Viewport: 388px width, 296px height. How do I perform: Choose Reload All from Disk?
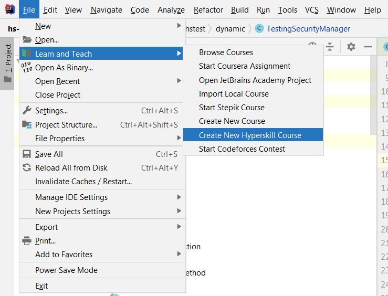coord(102,167)
